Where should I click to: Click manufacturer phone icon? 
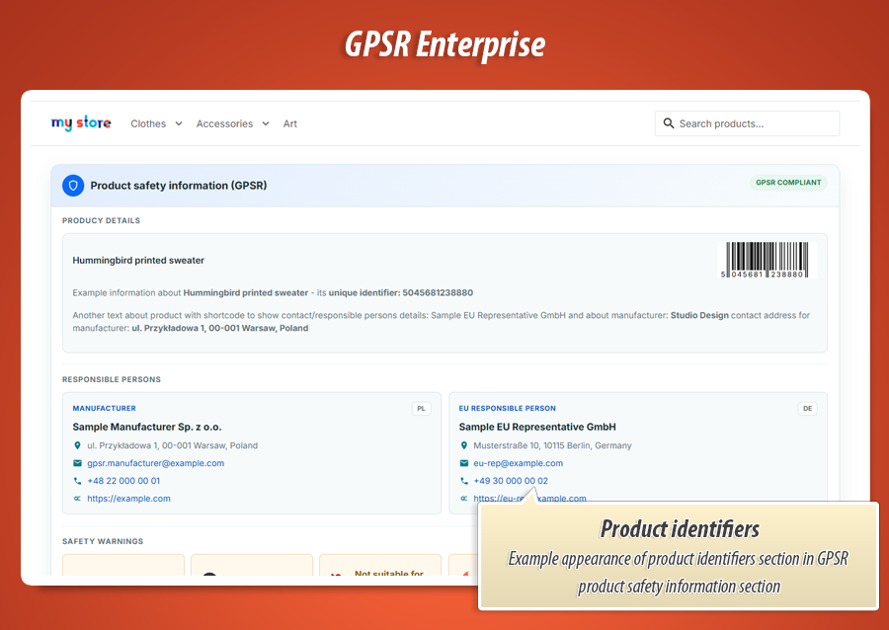78,481
